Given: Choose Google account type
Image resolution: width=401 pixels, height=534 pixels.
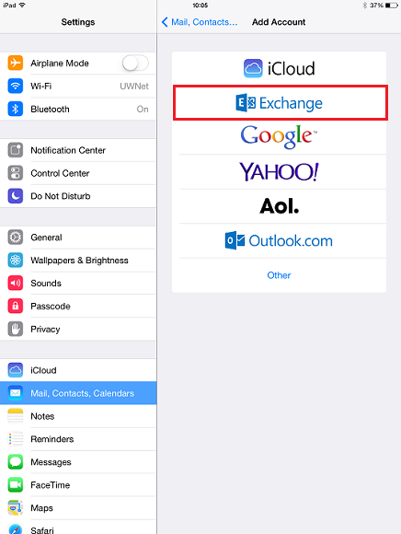Looking at the screenshot, I should [x=280, y=137].
